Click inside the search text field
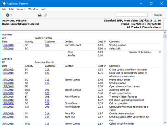 (131, 15)
